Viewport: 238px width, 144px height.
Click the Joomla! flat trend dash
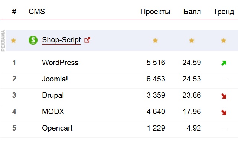[224, 80]
